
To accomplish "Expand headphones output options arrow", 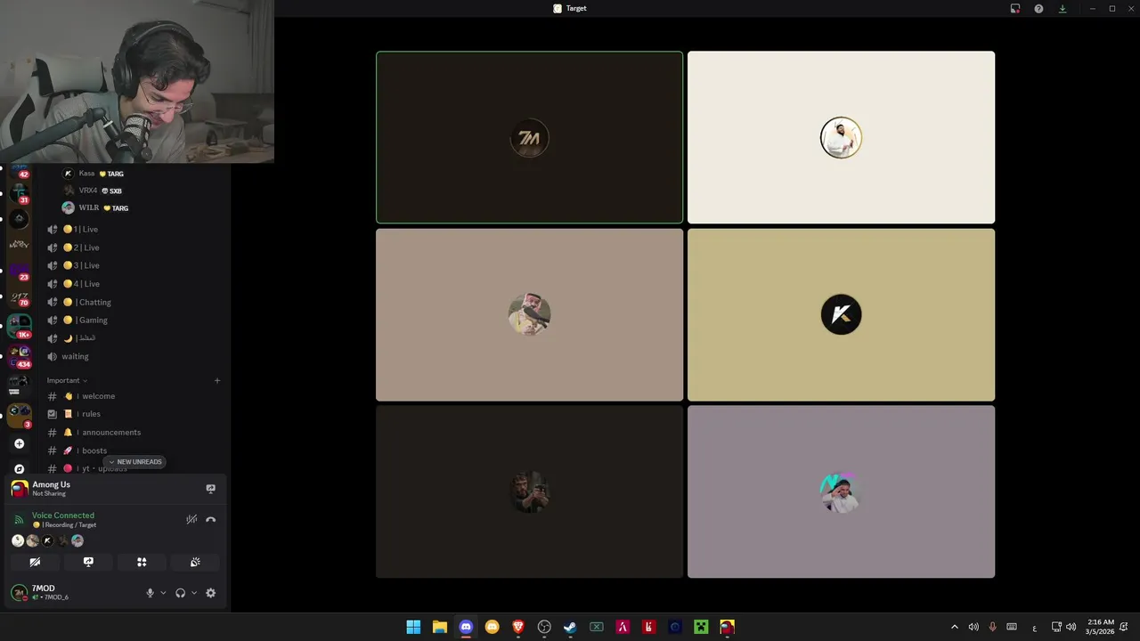I will click(193, 593).
